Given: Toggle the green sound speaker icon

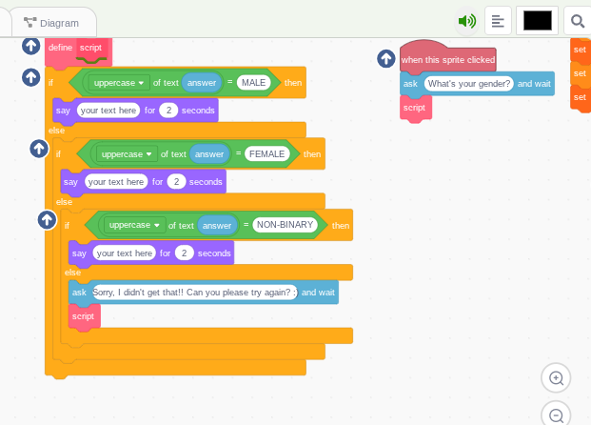Looking at the screenshot, I should 467,21.
